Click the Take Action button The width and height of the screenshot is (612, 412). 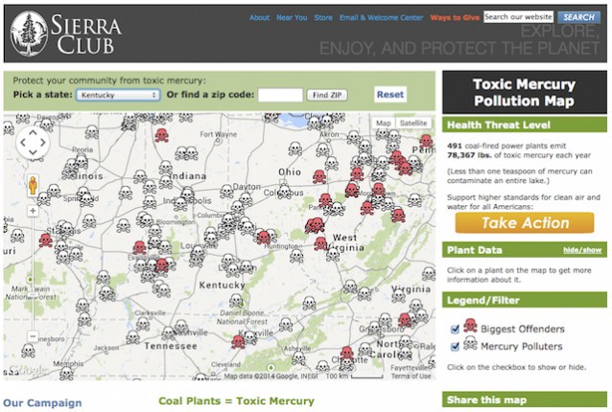point(525,223)
